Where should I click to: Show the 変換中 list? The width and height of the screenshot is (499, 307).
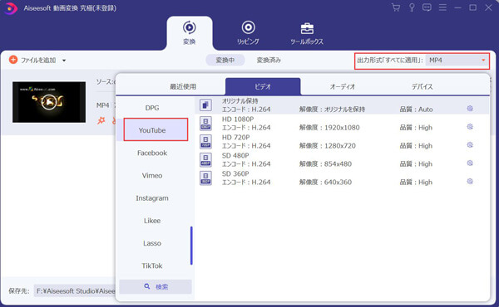(225, 60)
